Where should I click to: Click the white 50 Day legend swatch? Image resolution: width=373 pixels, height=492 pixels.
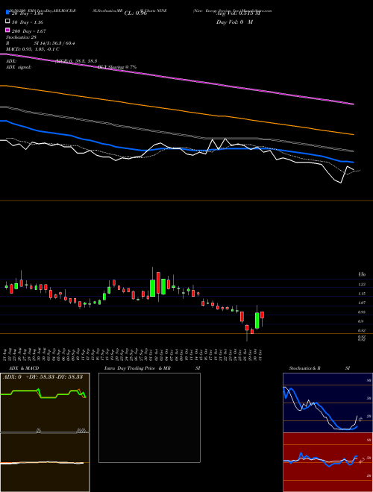tap(7, 22)
